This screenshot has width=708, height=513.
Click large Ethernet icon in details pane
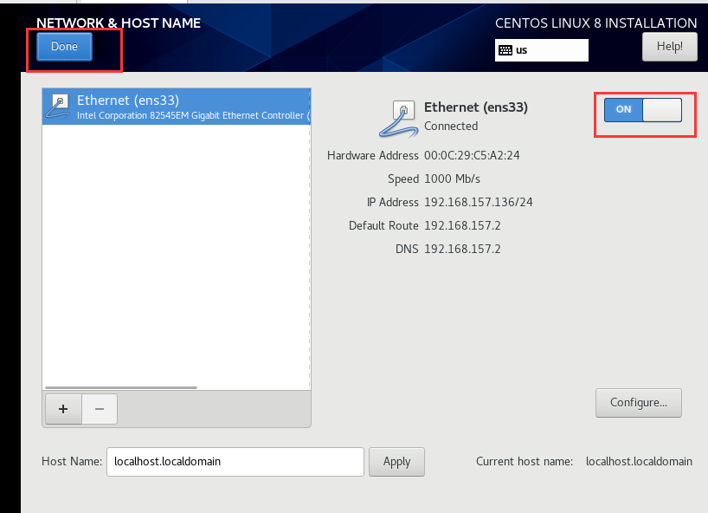[x=397, y=119]
